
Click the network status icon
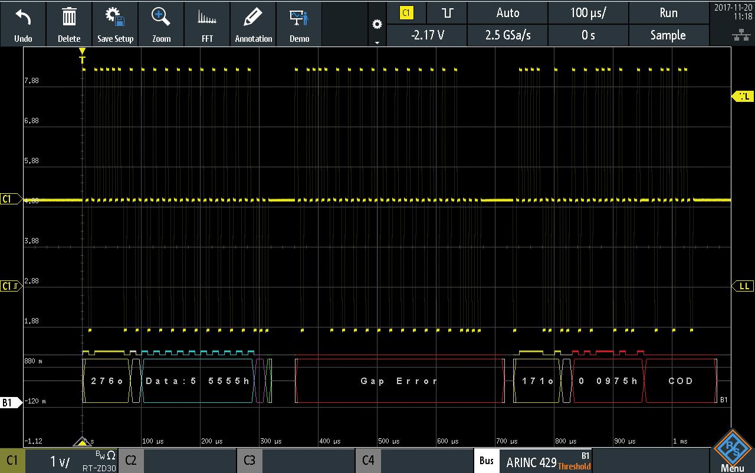click(x=740, y=35)
